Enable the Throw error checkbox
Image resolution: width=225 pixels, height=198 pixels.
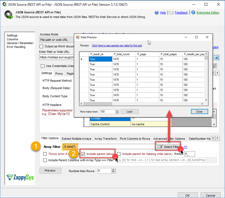click(45, 154)
